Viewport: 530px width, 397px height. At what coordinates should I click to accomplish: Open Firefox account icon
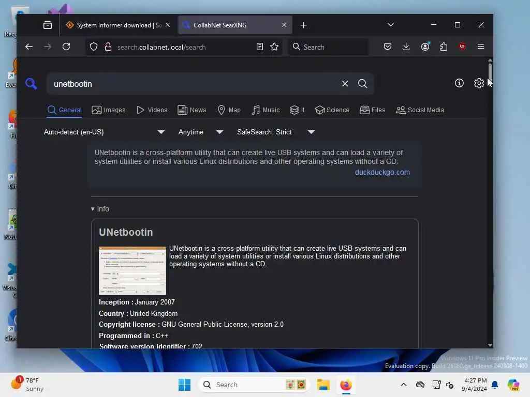click(x=425, y=47)
